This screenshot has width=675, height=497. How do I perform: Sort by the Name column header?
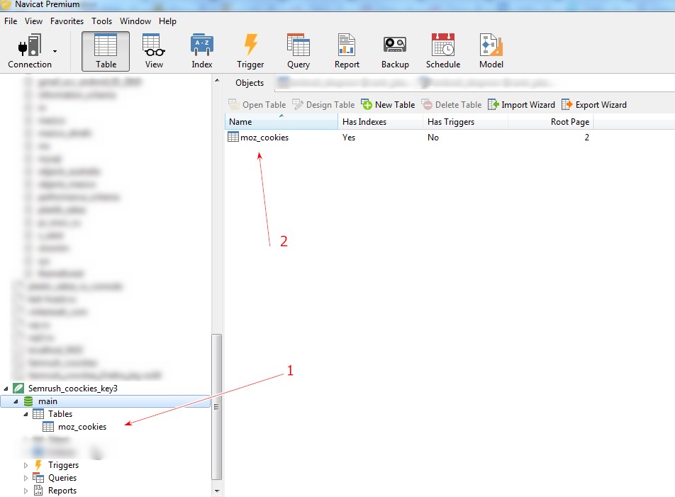click(x=281, y=122)
